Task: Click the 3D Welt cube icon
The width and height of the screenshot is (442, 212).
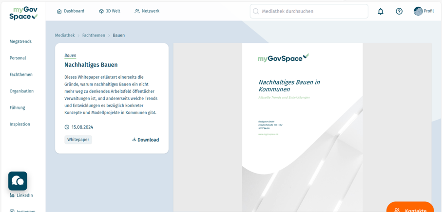Action: pos(101,11)
